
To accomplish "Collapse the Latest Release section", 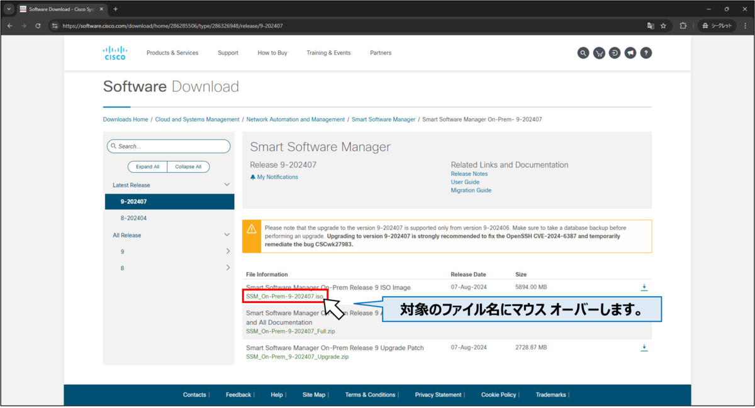I will coord(227,184).
